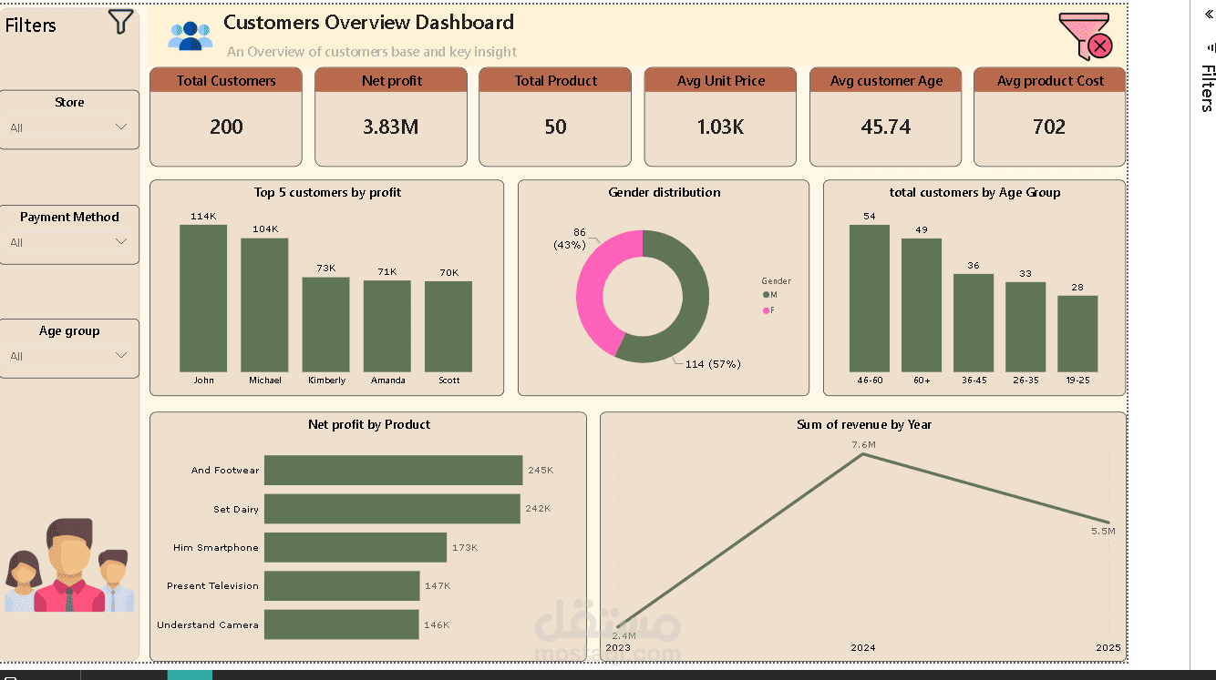Image resolution: width=1216 pixels, height=680 pixels.
Task: Select the 19-25 age group bar
Action: (1077, 334)
